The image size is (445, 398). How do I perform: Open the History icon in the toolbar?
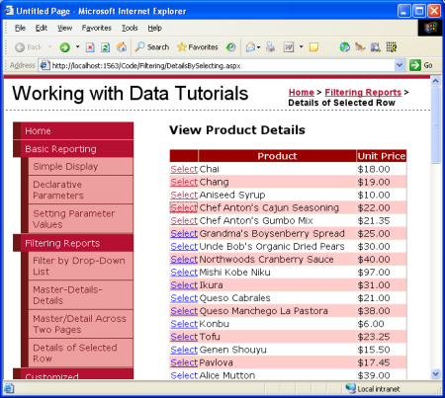tap(230, 47)
